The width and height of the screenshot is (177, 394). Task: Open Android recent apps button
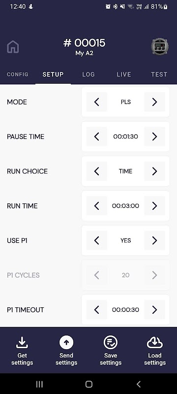39,384
